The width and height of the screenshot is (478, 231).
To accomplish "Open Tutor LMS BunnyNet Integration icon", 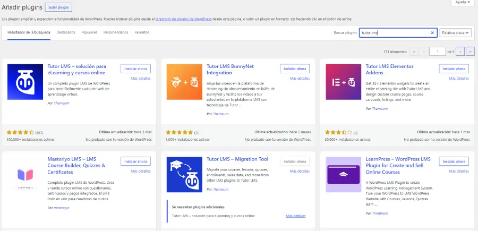I will pos(184,82).
